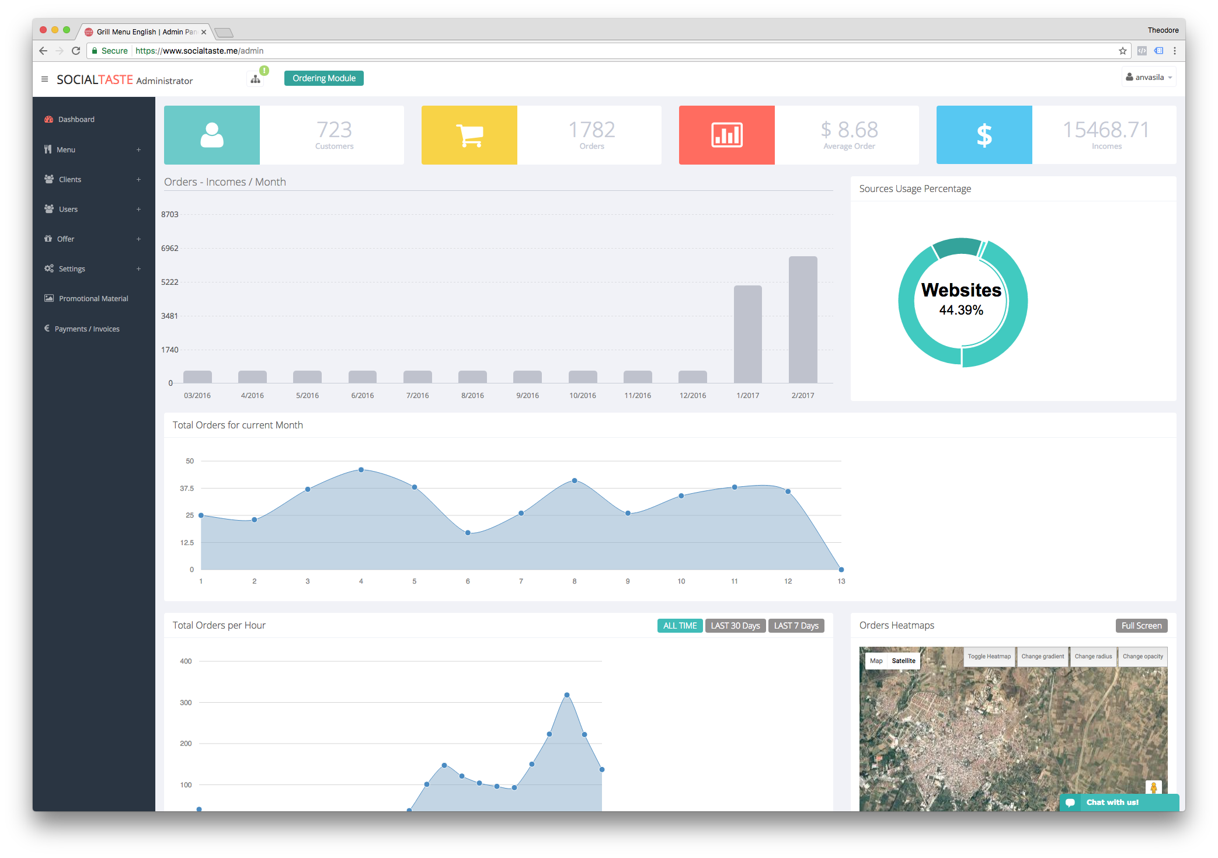Click the yellow shopping cart orders tile
The image size is (1218, 858).
[x=469, y=135]
